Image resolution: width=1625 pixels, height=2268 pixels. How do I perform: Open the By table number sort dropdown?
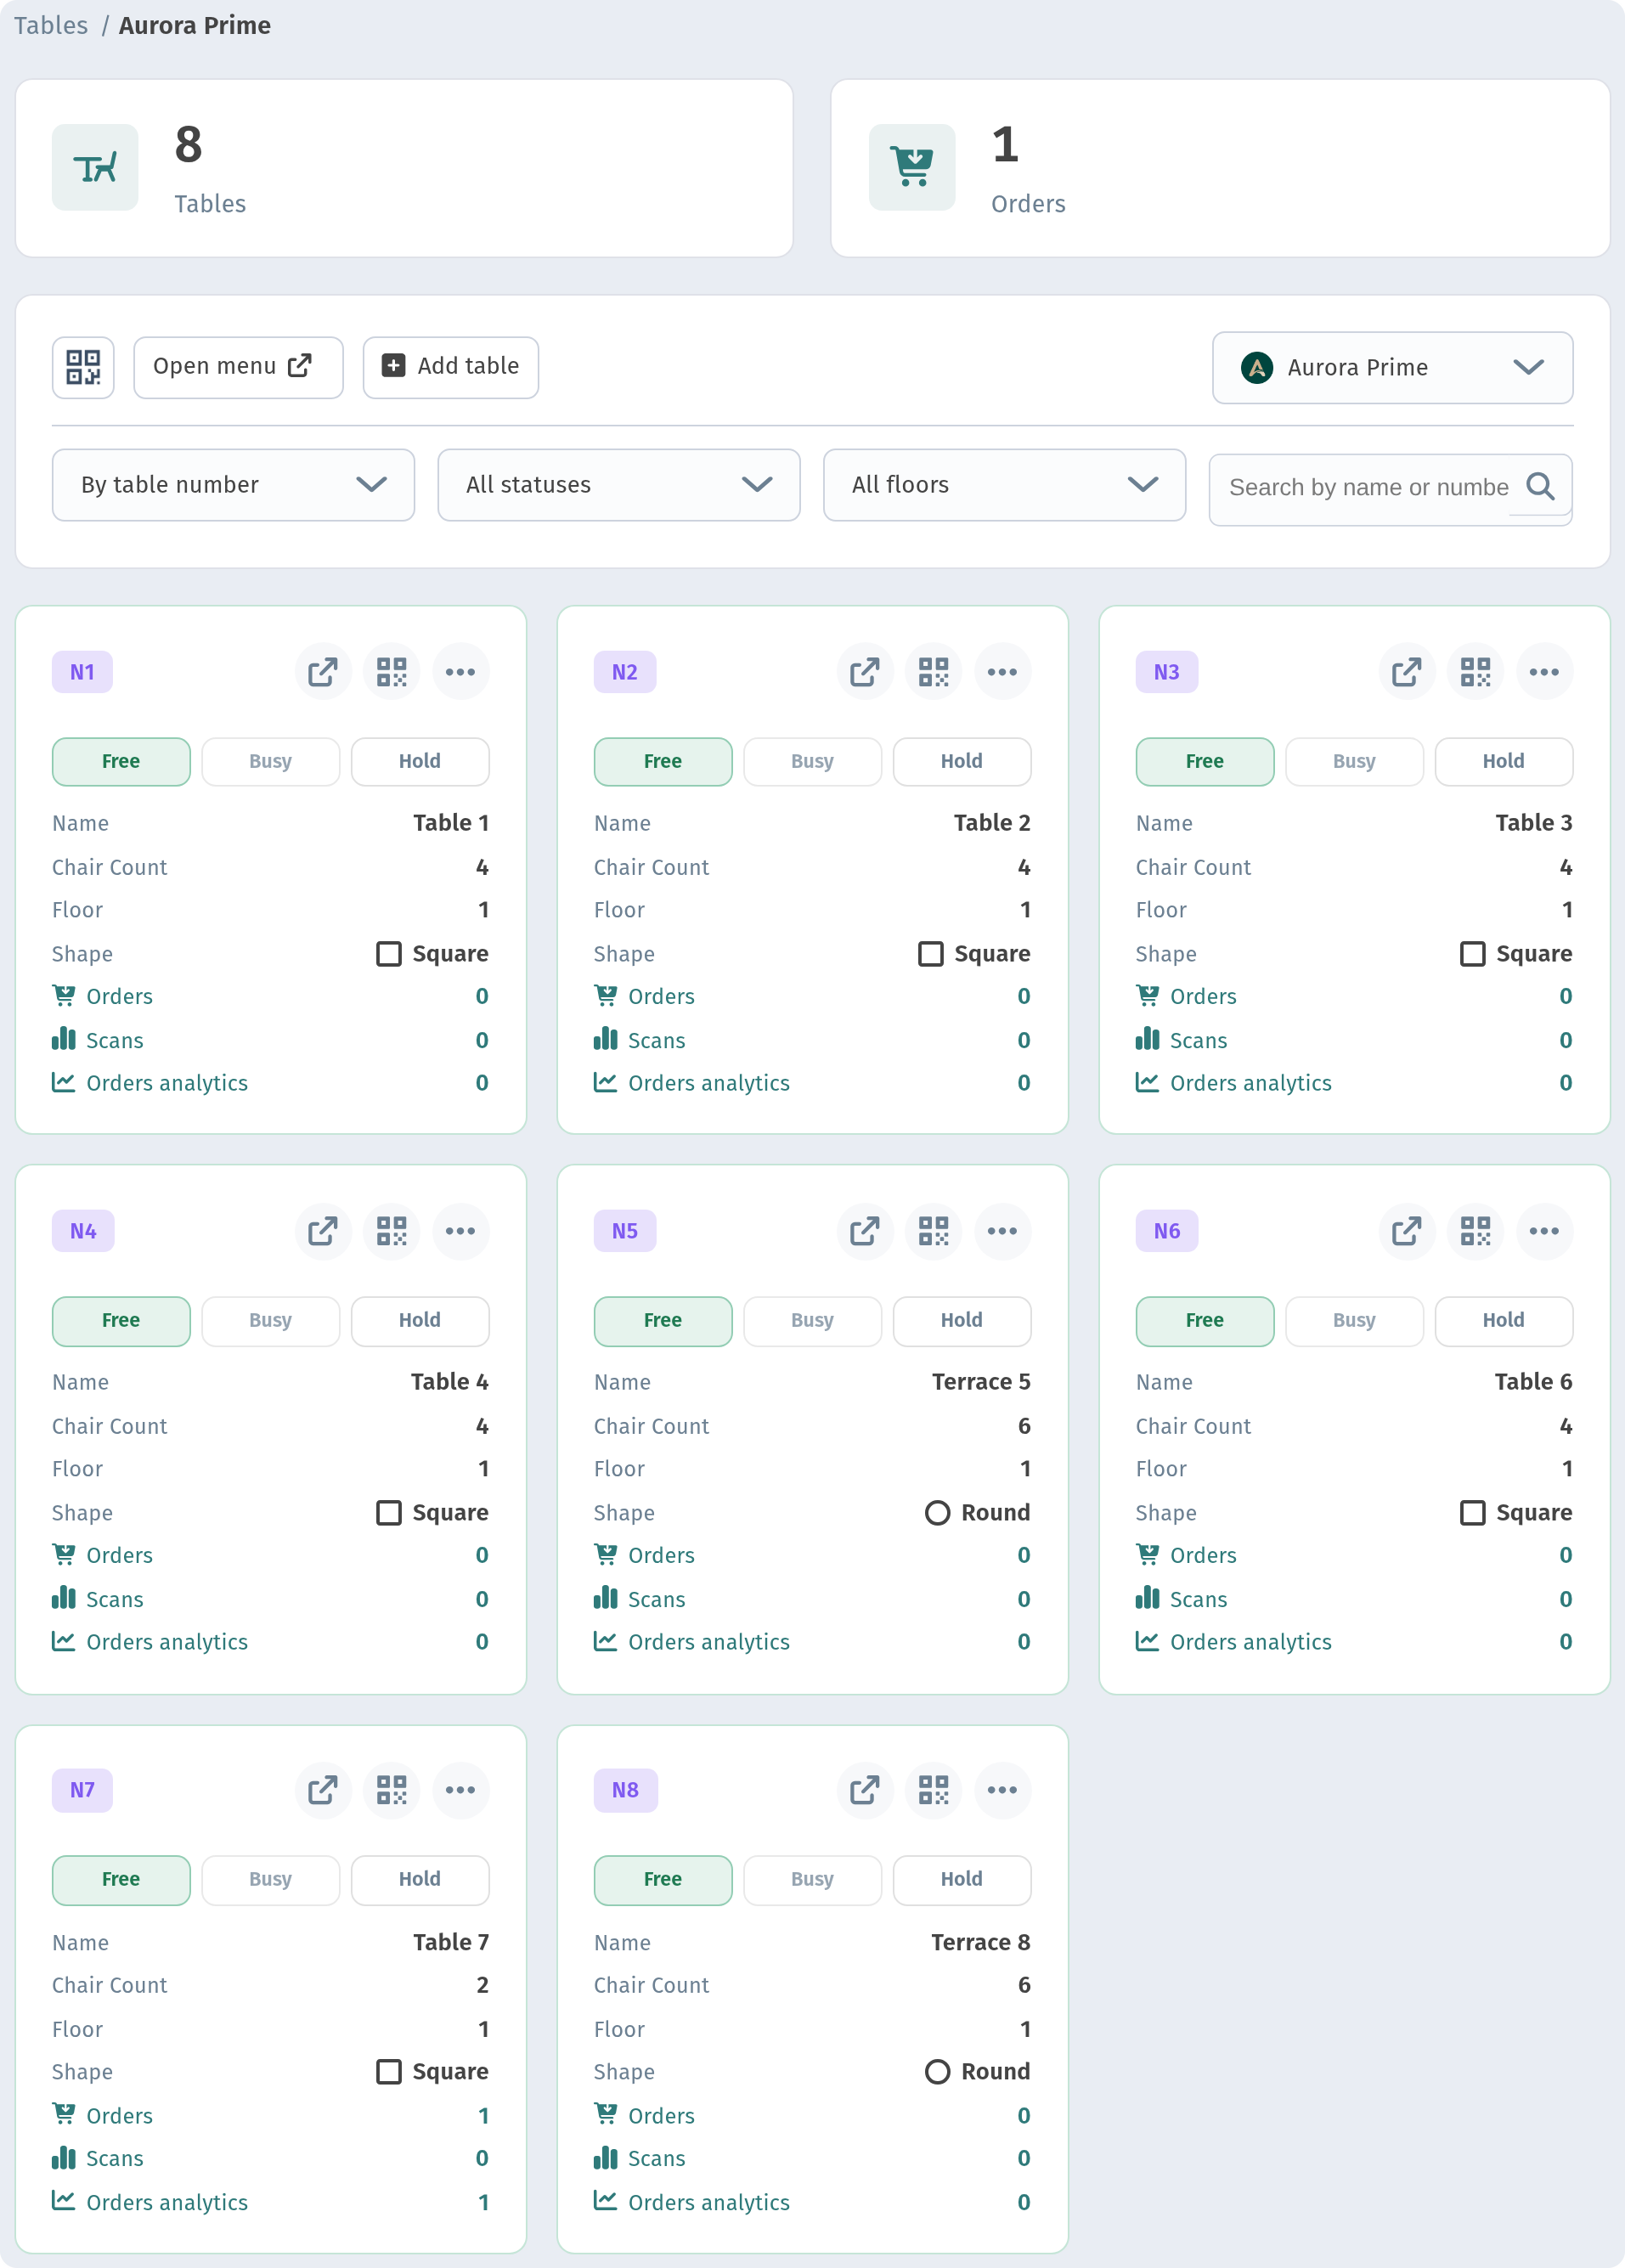pyautogui.click(x=233, y=485)
